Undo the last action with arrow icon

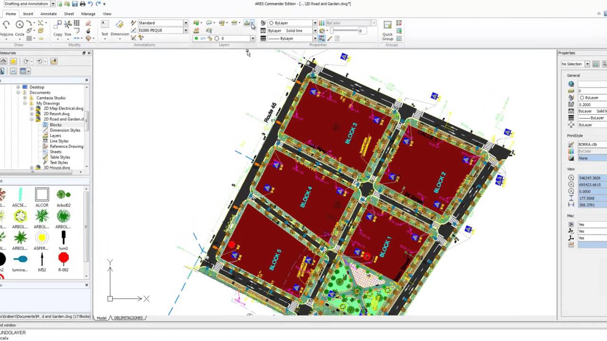coord(90,4)
